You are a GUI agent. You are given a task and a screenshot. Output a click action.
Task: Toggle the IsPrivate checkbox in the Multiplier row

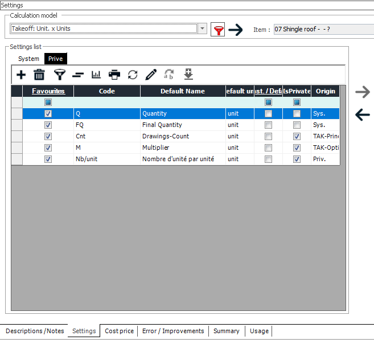pos(297,148)
